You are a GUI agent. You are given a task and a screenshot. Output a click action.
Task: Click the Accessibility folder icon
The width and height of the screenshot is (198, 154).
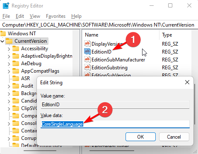tap(16, 49)
